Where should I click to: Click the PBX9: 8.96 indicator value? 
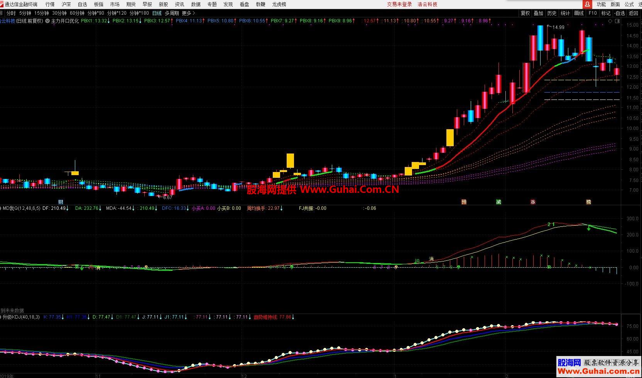(x=342, y=21)
